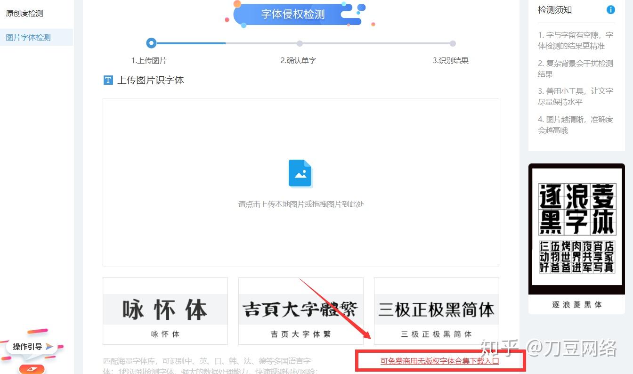This screenshot has width=633, height=374.
Task: Select the 吉页大字体繁 font sample
Action: click(300, 311)
